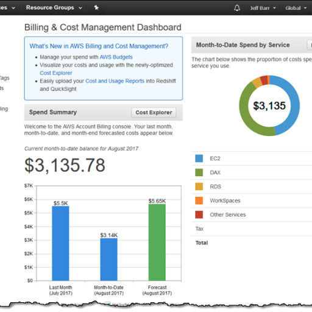
Task: Click the DAX green legend swatch
Action: [199, 172]
